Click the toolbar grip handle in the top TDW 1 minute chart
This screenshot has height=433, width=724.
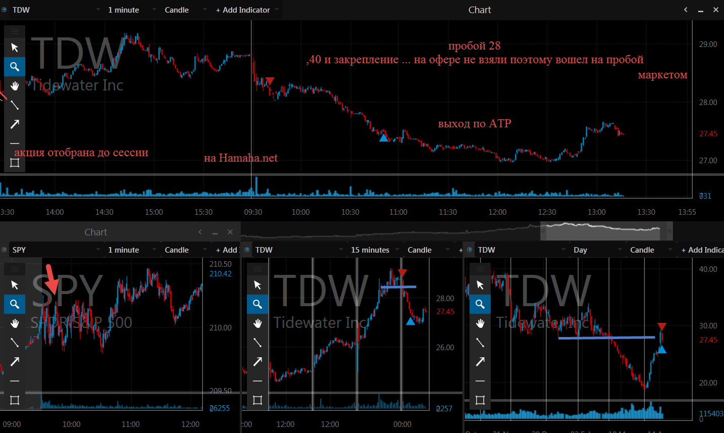coord(15,31)
